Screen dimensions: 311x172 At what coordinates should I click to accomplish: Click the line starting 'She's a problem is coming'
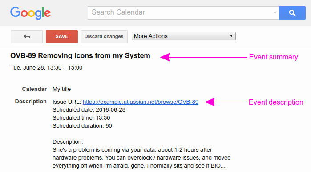tap(132, 150)
